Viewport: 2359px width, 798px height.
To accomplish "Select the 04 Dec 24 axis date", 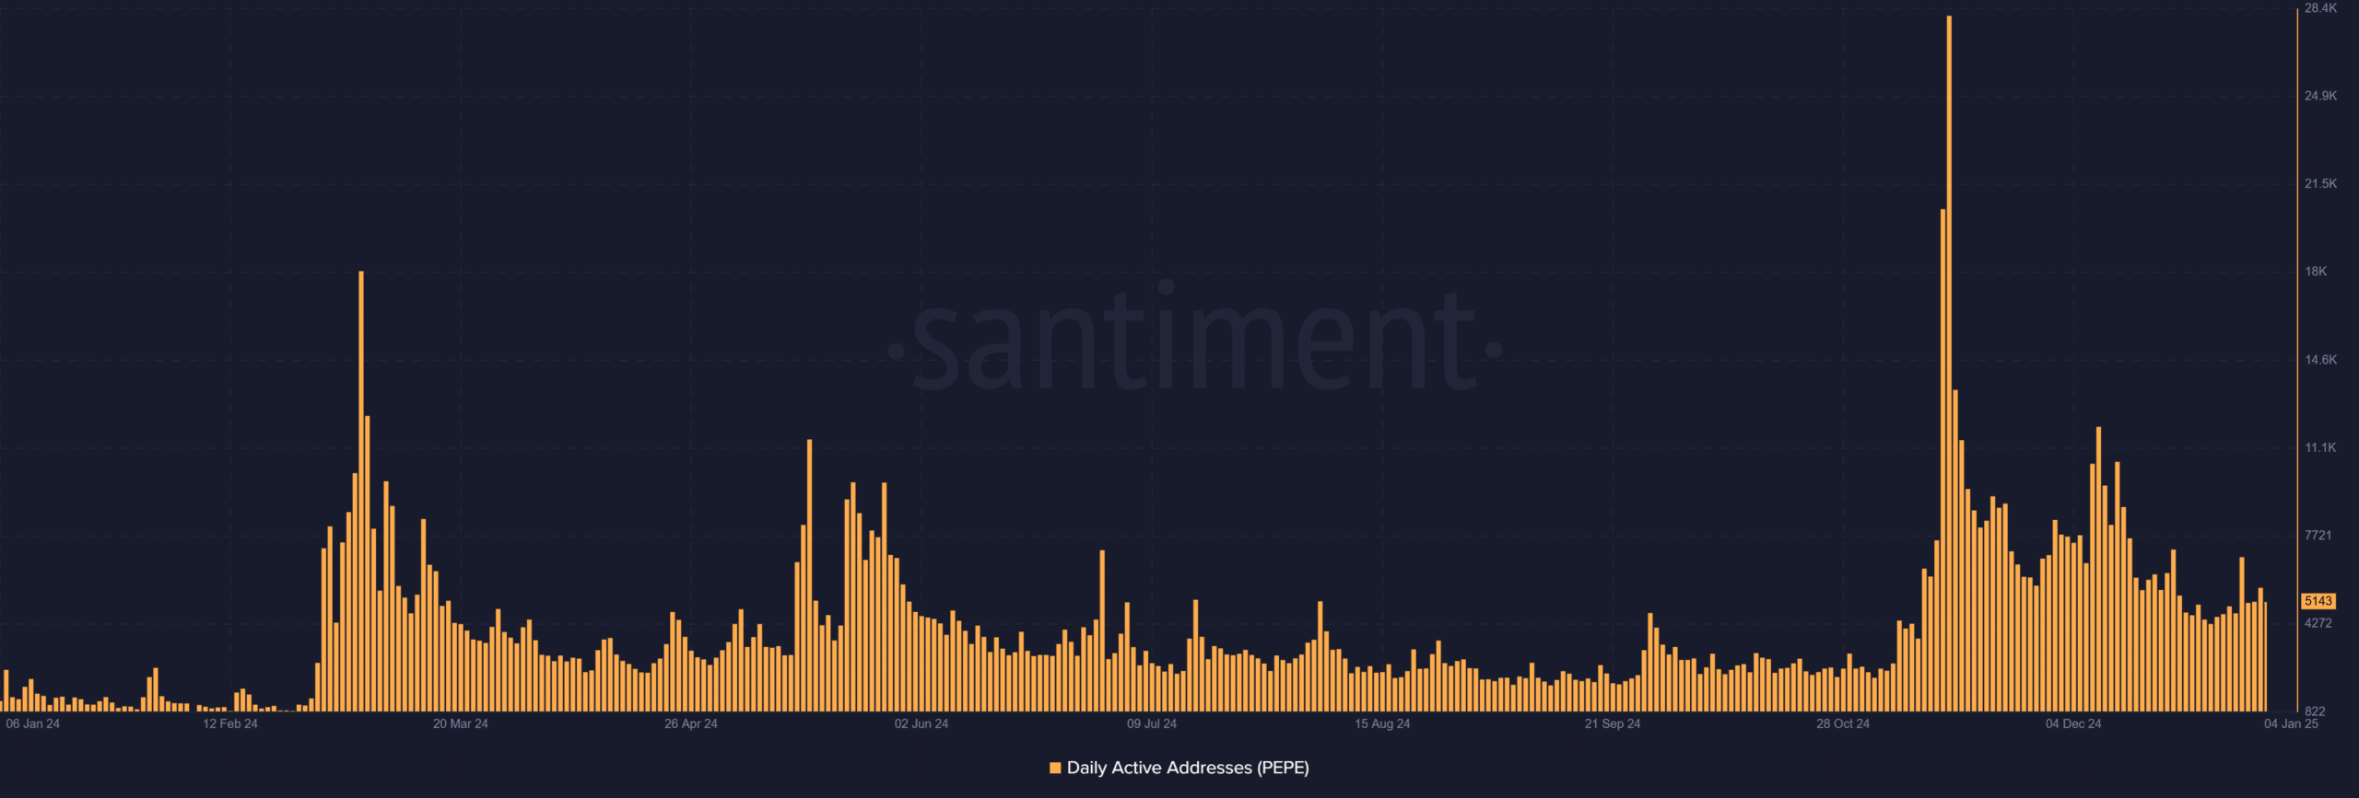I will (x=2073, y=723).
